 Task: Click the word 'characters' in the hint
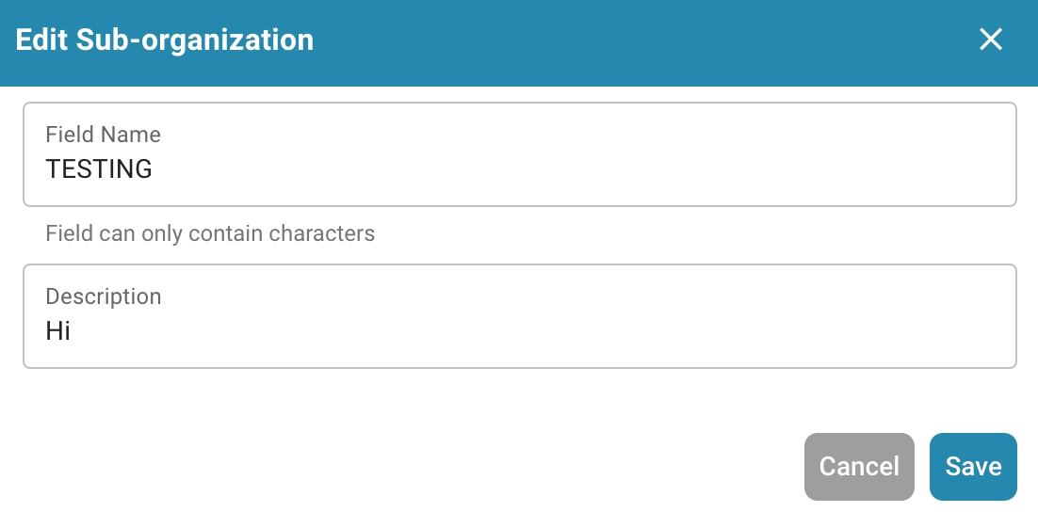pyautogui.click(x=321, y=233)
